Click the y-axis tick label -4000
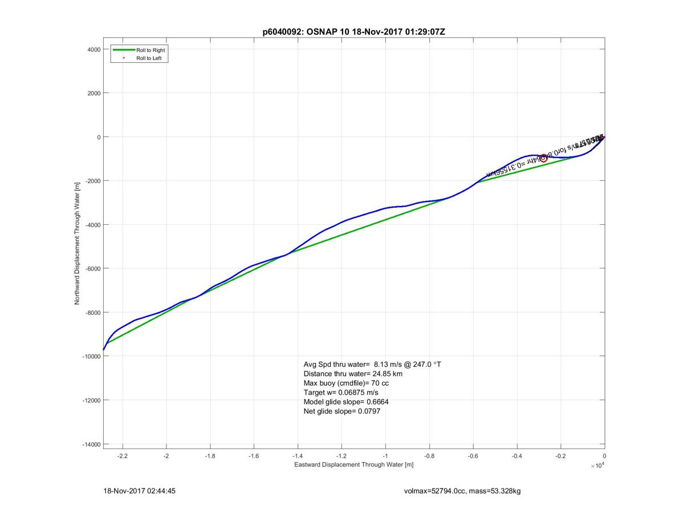The height and width of the screenshot is (505, 684). (x=93, y=225)
